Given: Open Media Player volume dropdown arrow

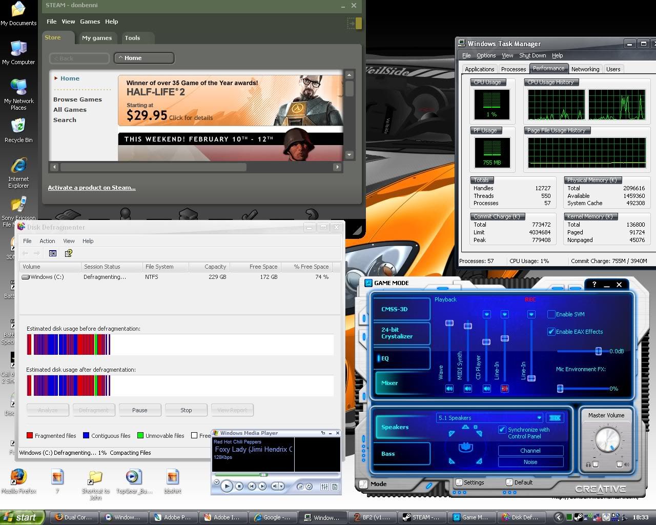Looking at the screenshot, I should pos(282,486).
